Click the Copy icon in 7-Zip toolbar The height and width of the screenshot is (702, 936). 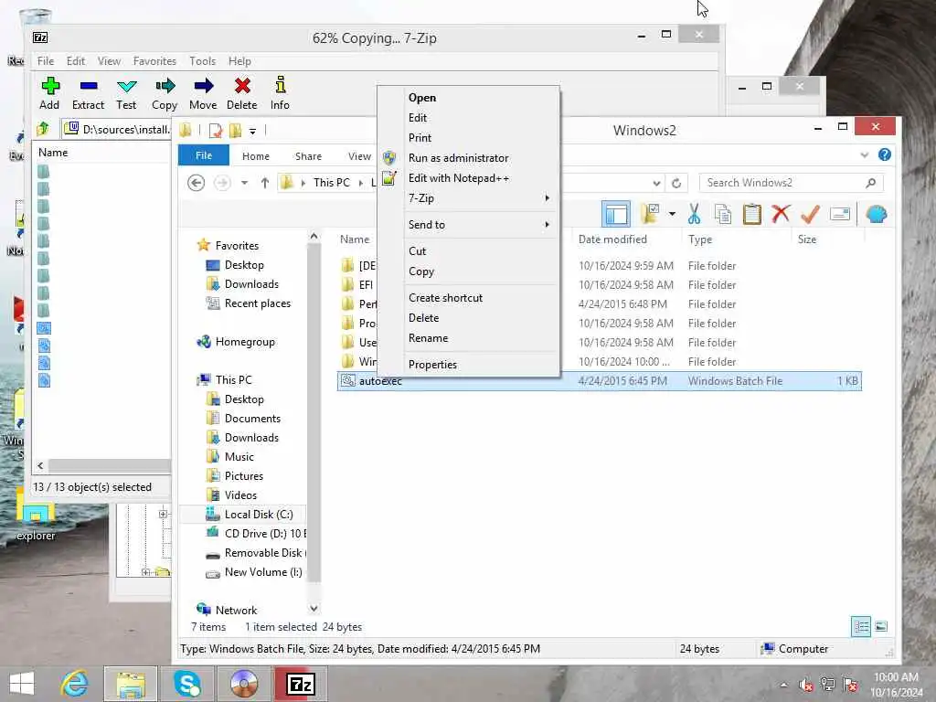point(165,86)
